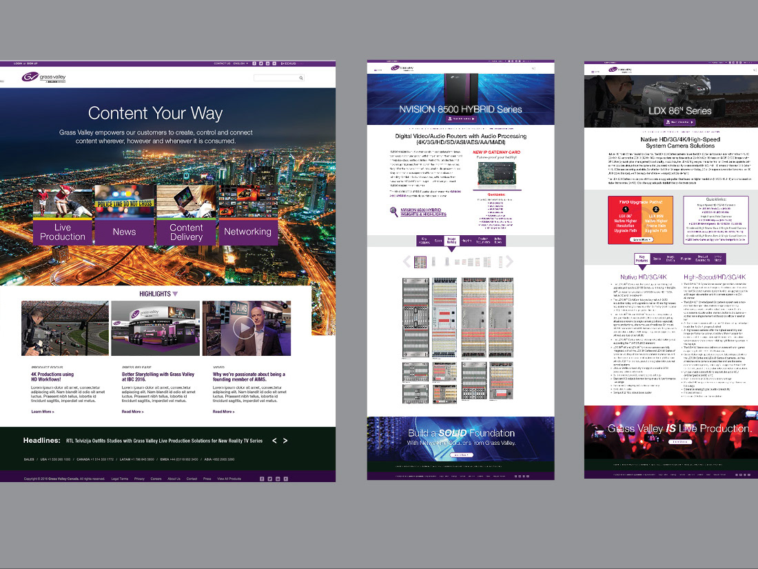Click YouTube icon in homepage footer

click(x=286, y=479)
